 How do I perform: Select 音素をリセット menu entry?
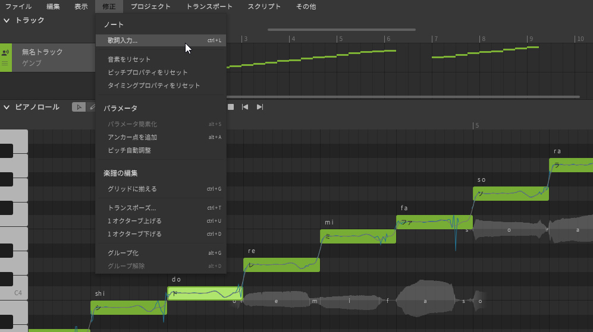pyautogui.click(x=161, y=59)
